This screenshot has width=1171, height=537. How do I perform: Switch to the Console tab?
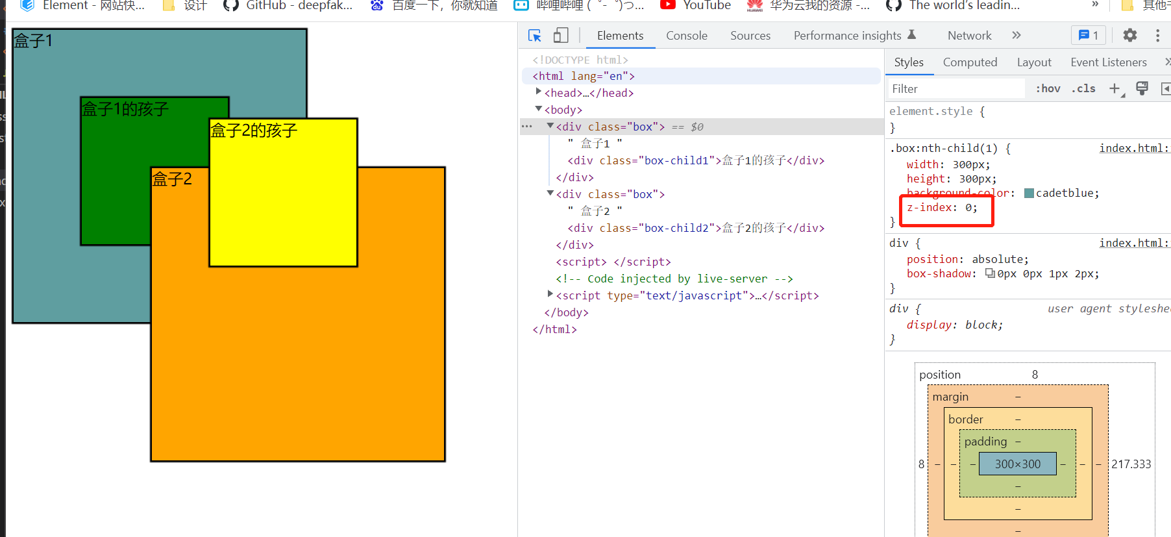pyautogui.click(x=687, y=36)
